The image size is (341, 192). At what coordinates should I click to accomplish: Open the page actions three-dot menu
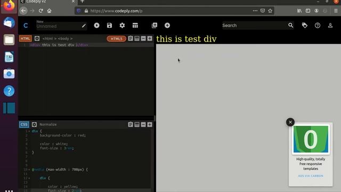tap(255, 11)
